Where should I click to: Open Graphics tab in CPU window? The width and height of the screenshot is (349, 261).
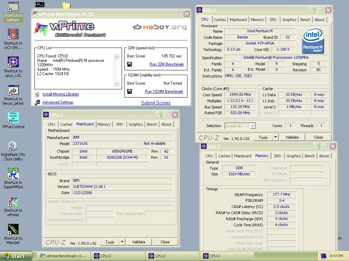(289, 20)
